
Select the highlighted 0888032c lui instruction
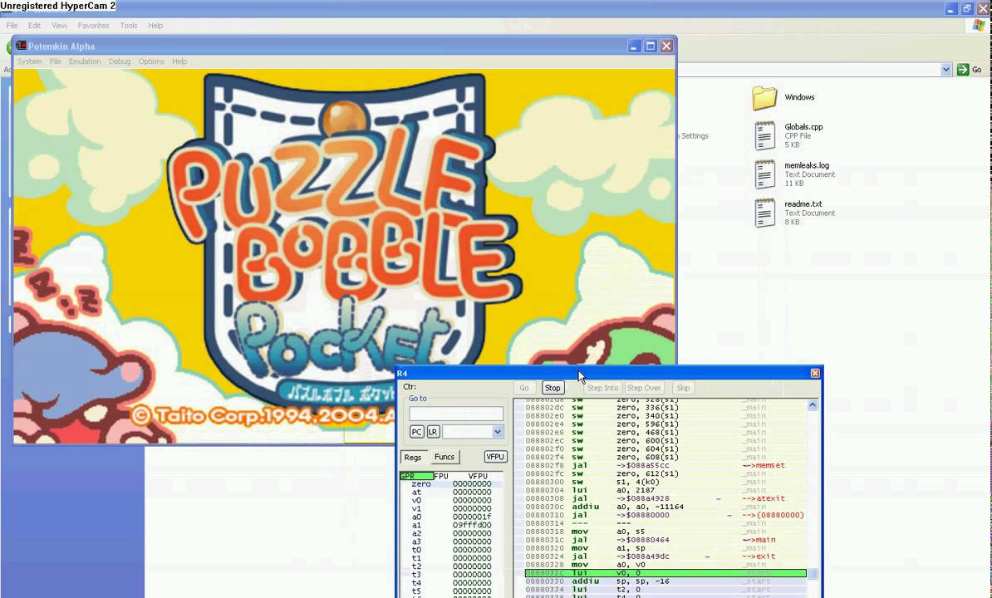665,573
